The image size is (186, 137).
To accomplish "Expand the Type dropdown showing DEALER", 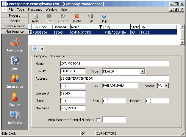I will tap(142, 71).
